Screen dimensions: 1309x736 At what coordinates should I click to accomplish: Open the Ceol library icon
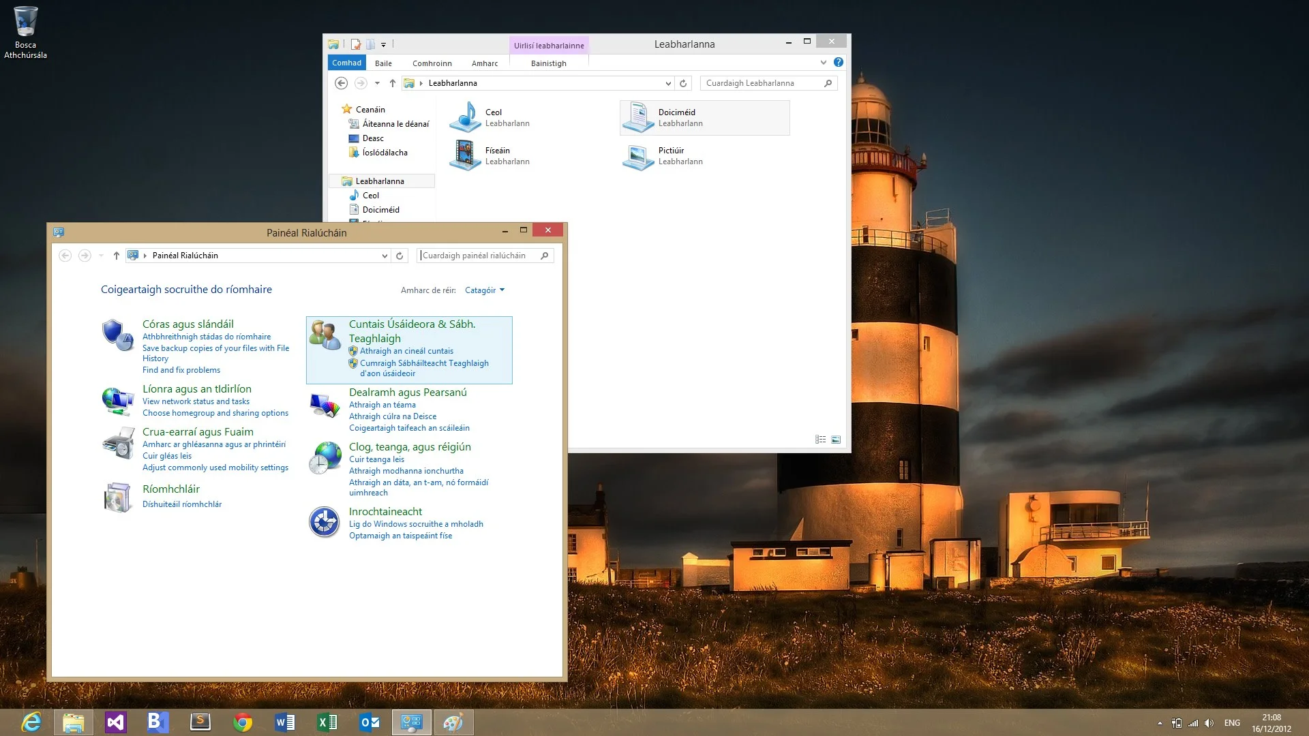click(466, 117)
